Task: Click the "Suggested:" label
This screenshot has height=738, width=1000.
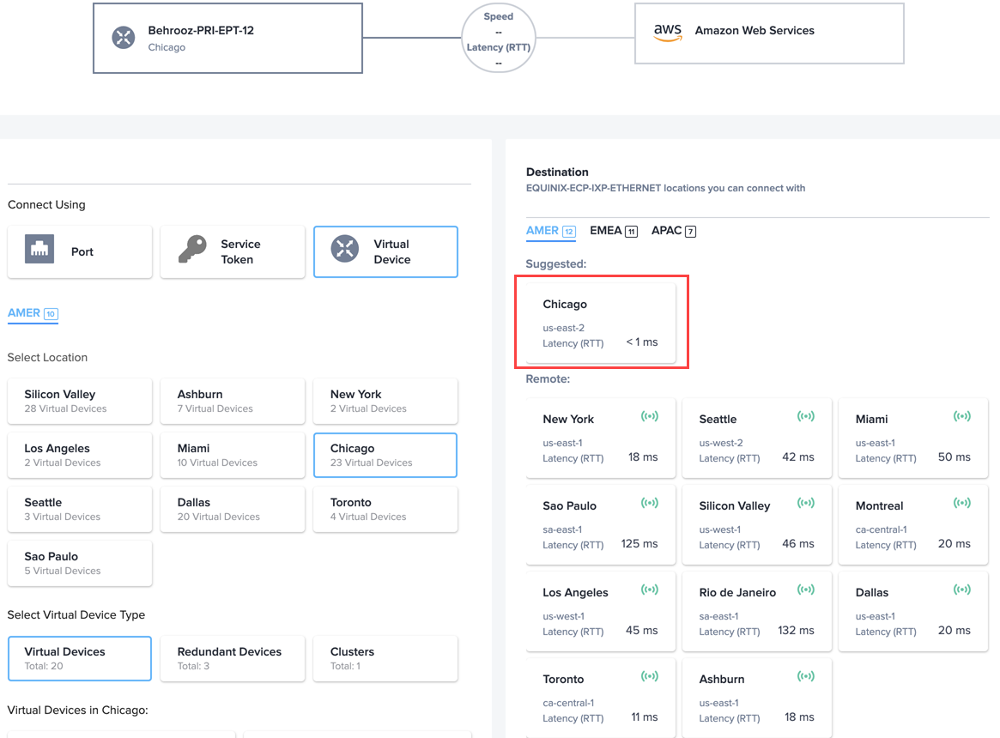Action: pos(556,264)
